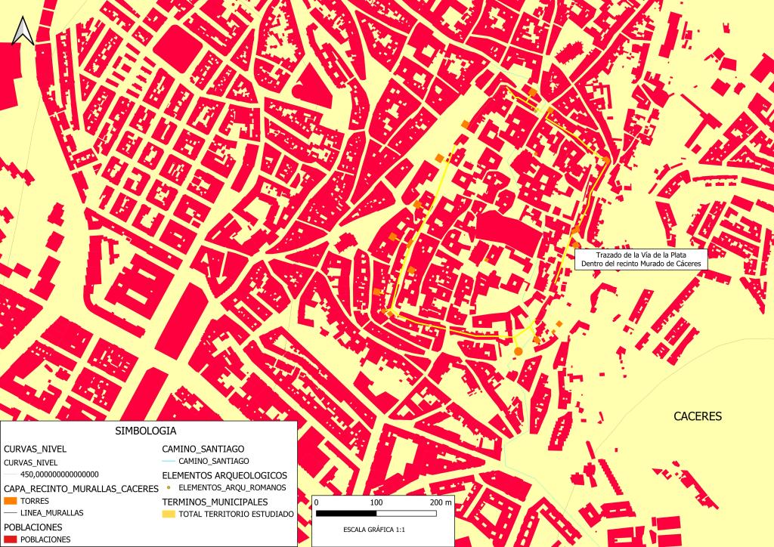Click the orange TORRES legend swatch
Viewport: 774px width, 547px height.
(x=10, y=500)
